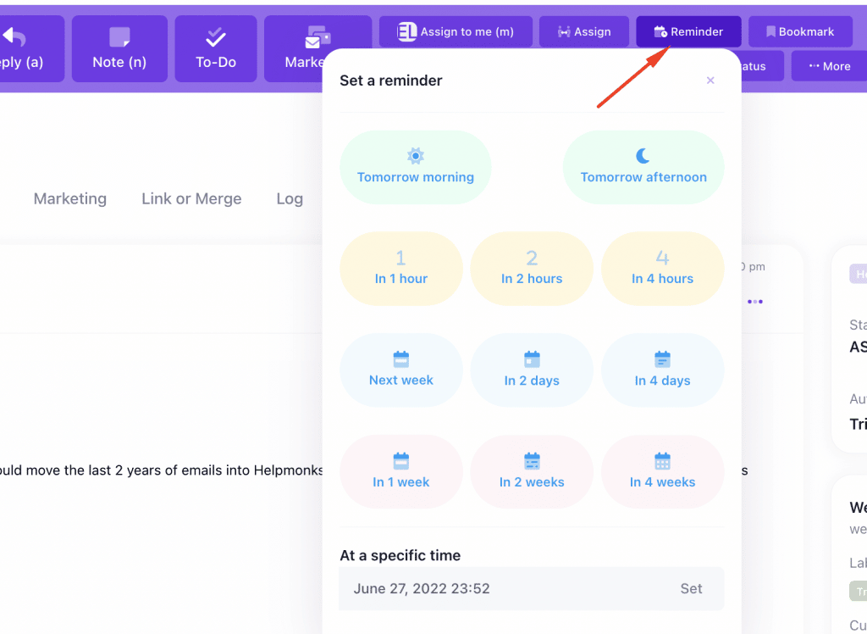The image size is (867, 634).
Task: Click the Bookmark button
Action: pyautogui.click(x=799, y=32)
